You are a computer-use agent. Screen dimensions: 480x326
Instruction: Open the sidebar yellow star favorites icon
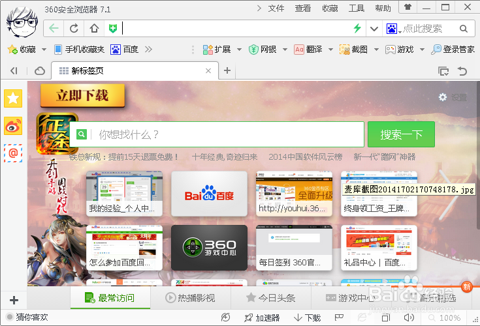[13, 98]
